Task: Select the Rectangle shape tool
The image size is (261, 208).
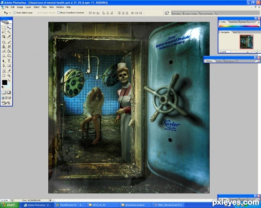Action: click(x=9, y=65)
